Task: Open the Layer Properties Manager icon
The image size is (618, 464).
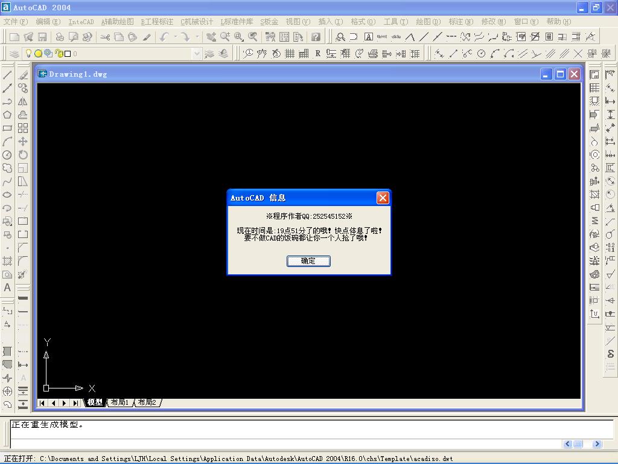Action: coord(14,54)
